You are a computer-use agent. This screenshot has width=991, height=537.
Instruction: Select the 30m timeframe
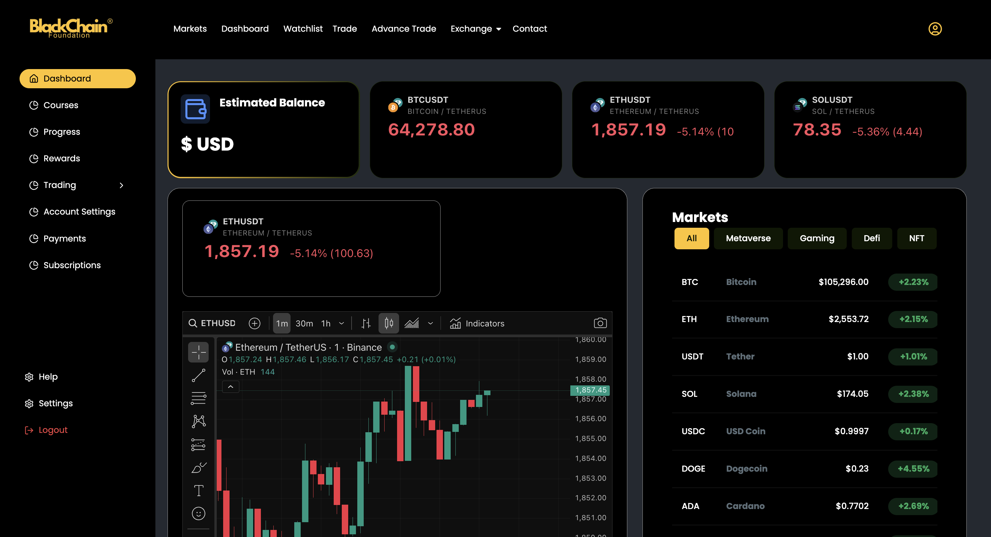[304, 323]
